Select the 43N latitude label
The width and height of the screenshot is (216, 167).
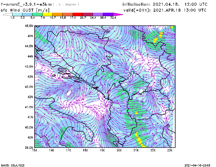pos(30,76)
